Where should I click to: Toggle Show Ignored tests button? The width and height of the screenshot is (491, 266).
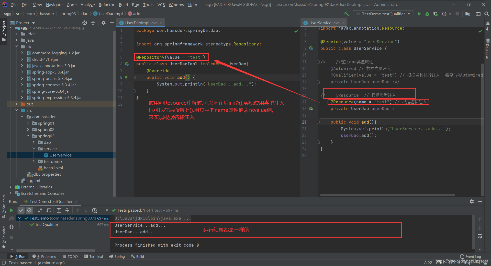pyautogui.click(x=29, y=210)
